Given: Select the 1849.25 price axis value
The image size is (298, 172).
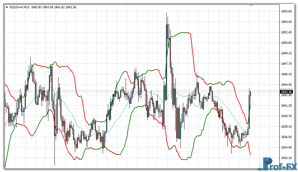Looking at the screenshot, I should 287,53.
